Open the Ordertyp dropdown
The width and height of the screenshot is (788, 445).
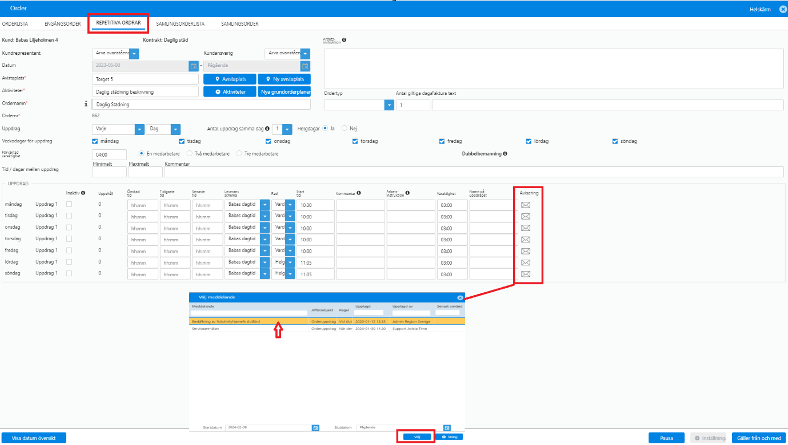pos(389,105)
